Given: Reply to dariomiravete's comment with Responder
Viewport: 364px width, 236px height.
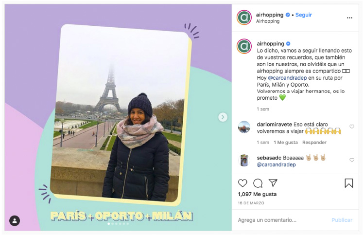Looking at the screenshot, I should 314,142.
